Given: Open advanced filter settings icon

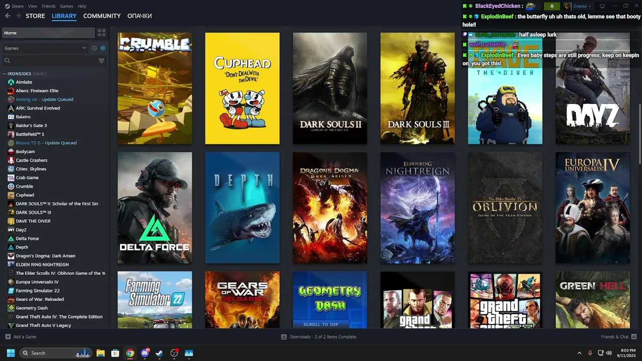Looking at the screenshot, I should pos(101,61).
